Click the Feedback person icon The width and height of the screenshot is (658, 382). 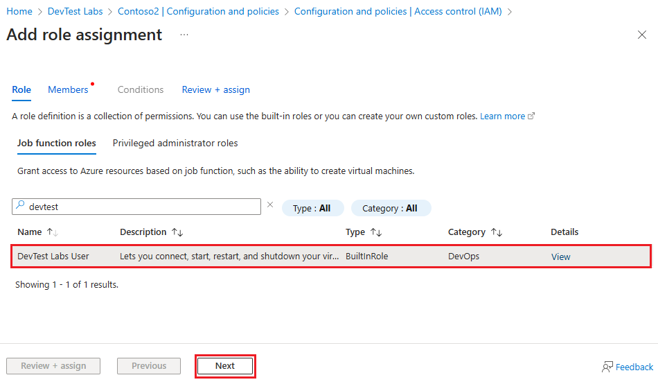[x=607, y=367]
